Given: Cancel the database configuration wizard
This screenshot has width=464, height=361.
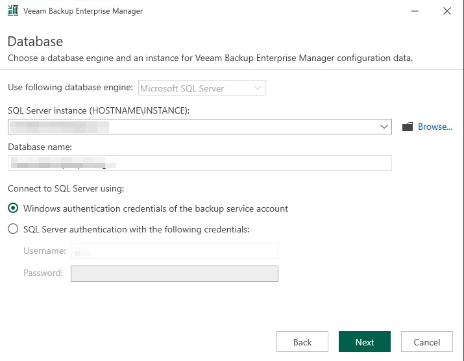Looking at the screenshot, I should [427, 342].
